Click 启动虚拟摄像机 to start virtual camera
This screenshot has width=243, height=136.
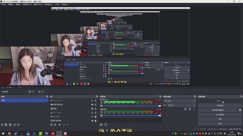coord(218,110)
